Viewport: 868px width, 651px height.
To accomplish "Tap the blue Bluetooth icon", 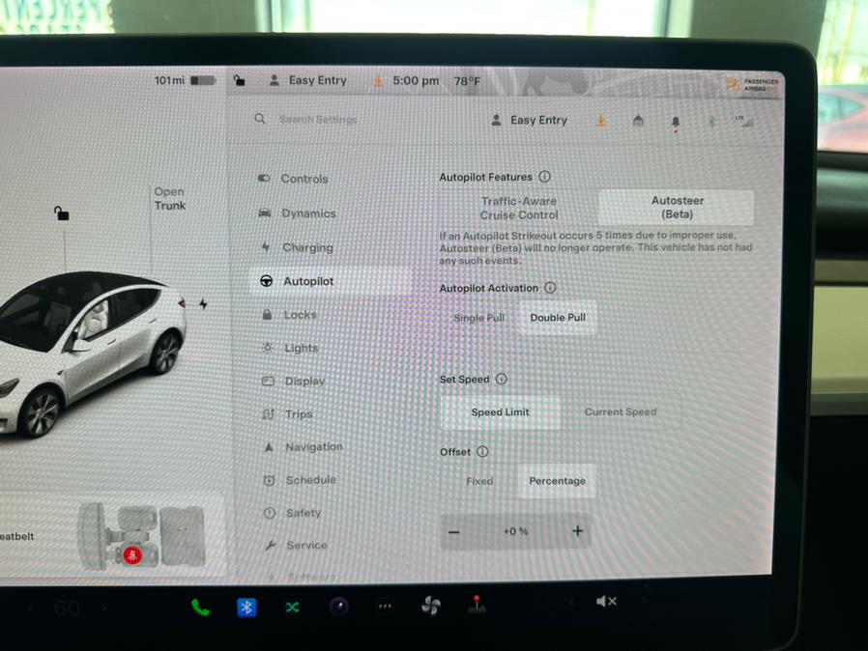I will point(246,608).
